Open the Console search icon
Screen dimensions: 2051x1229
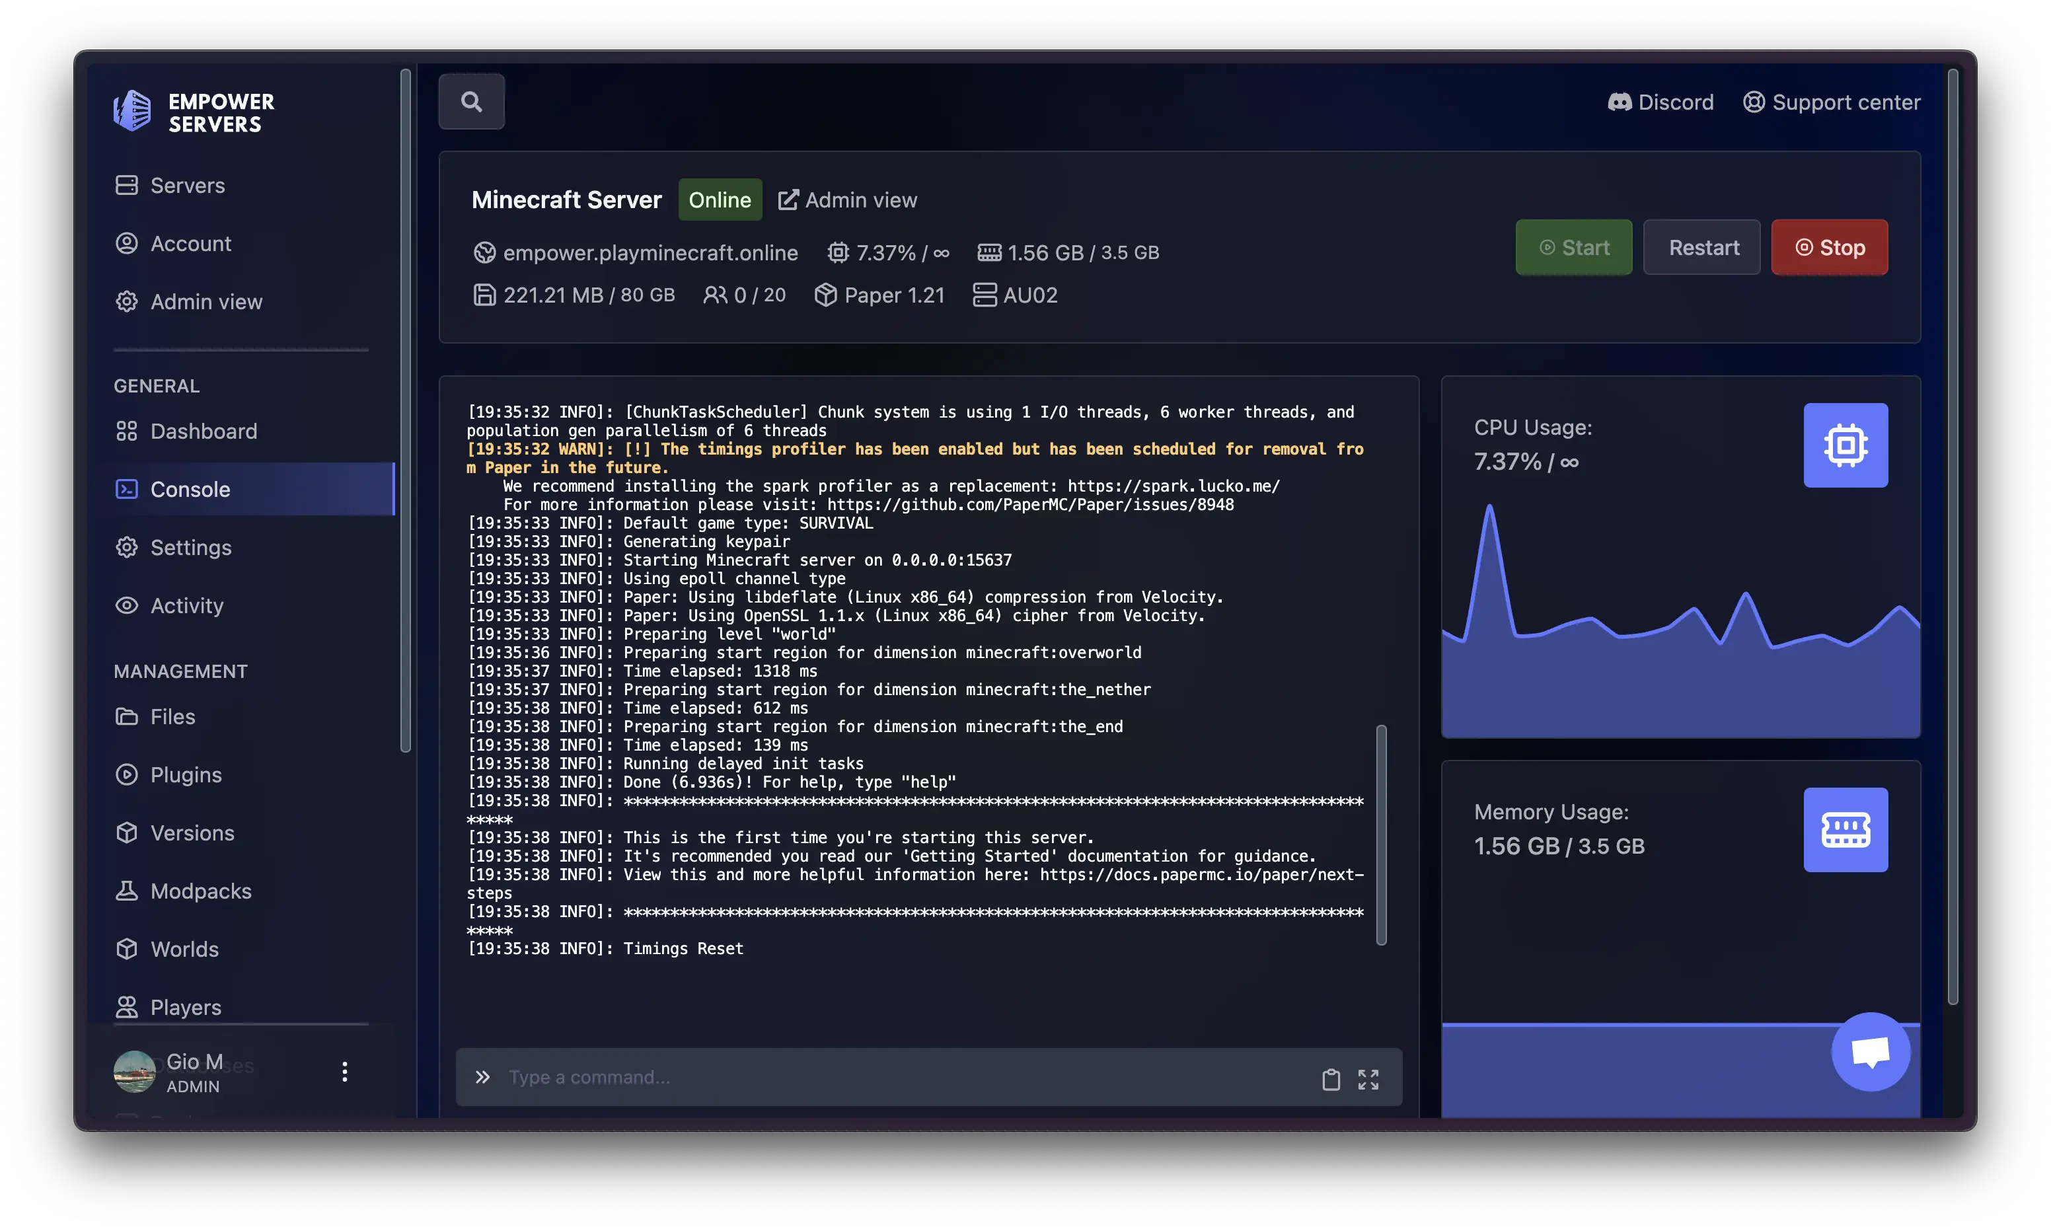point(471,101)
